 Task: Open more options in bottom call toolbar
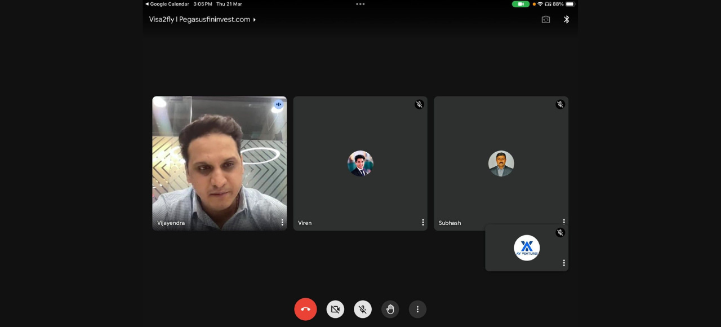pos(417,309)
